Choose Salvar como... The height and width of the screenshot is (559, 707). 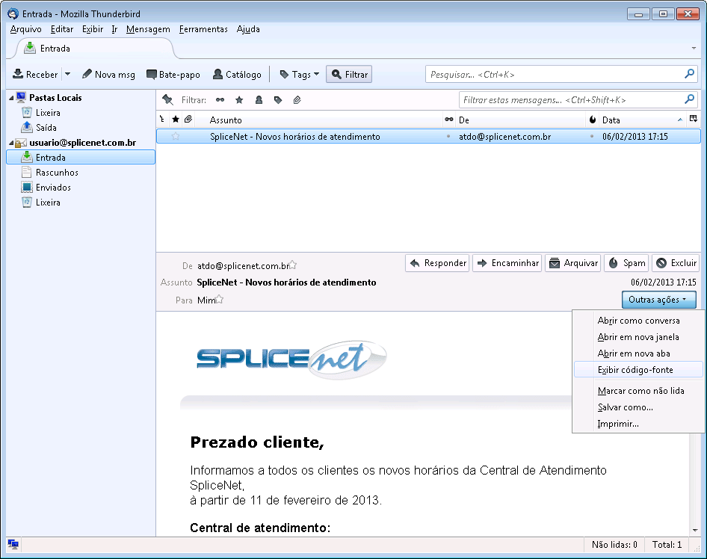[638, 407]
